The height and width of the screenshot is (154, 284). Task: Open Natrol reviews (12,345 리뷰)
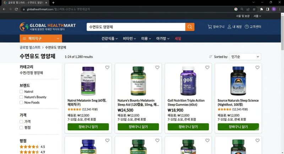click(x=90, y=109)
